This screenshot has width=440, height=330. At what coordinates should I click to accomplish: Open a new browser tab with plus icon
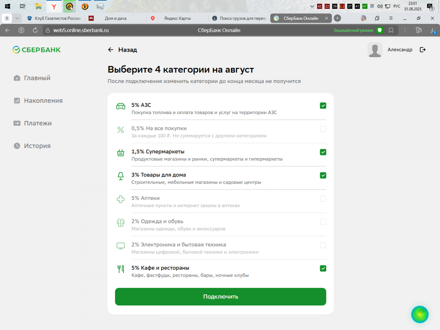pos(337,18)
